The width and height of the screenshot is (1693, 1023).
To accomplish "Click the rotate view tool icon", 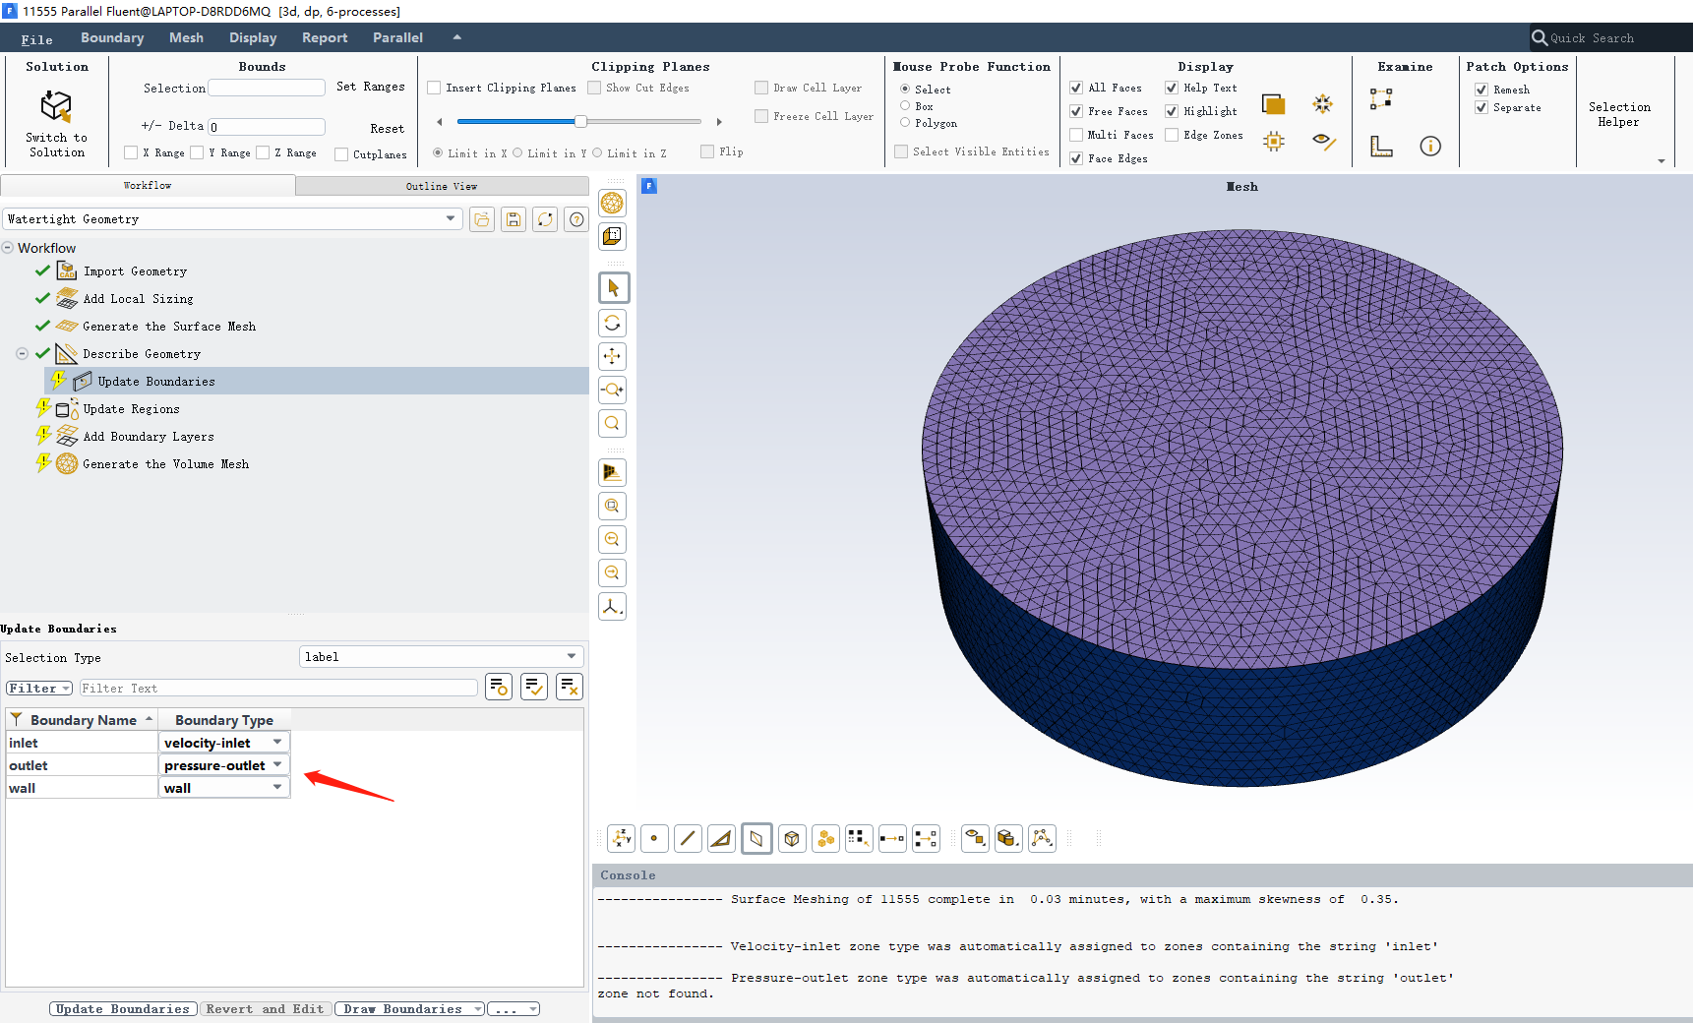I will [613, 323].
